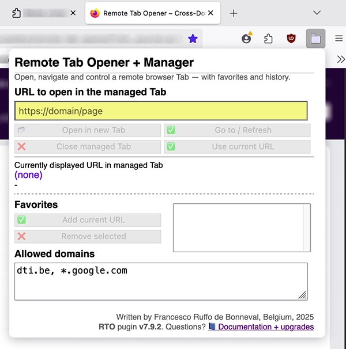
Task: Click the blue bookmark star icon
Action: [x=193, y=39]
